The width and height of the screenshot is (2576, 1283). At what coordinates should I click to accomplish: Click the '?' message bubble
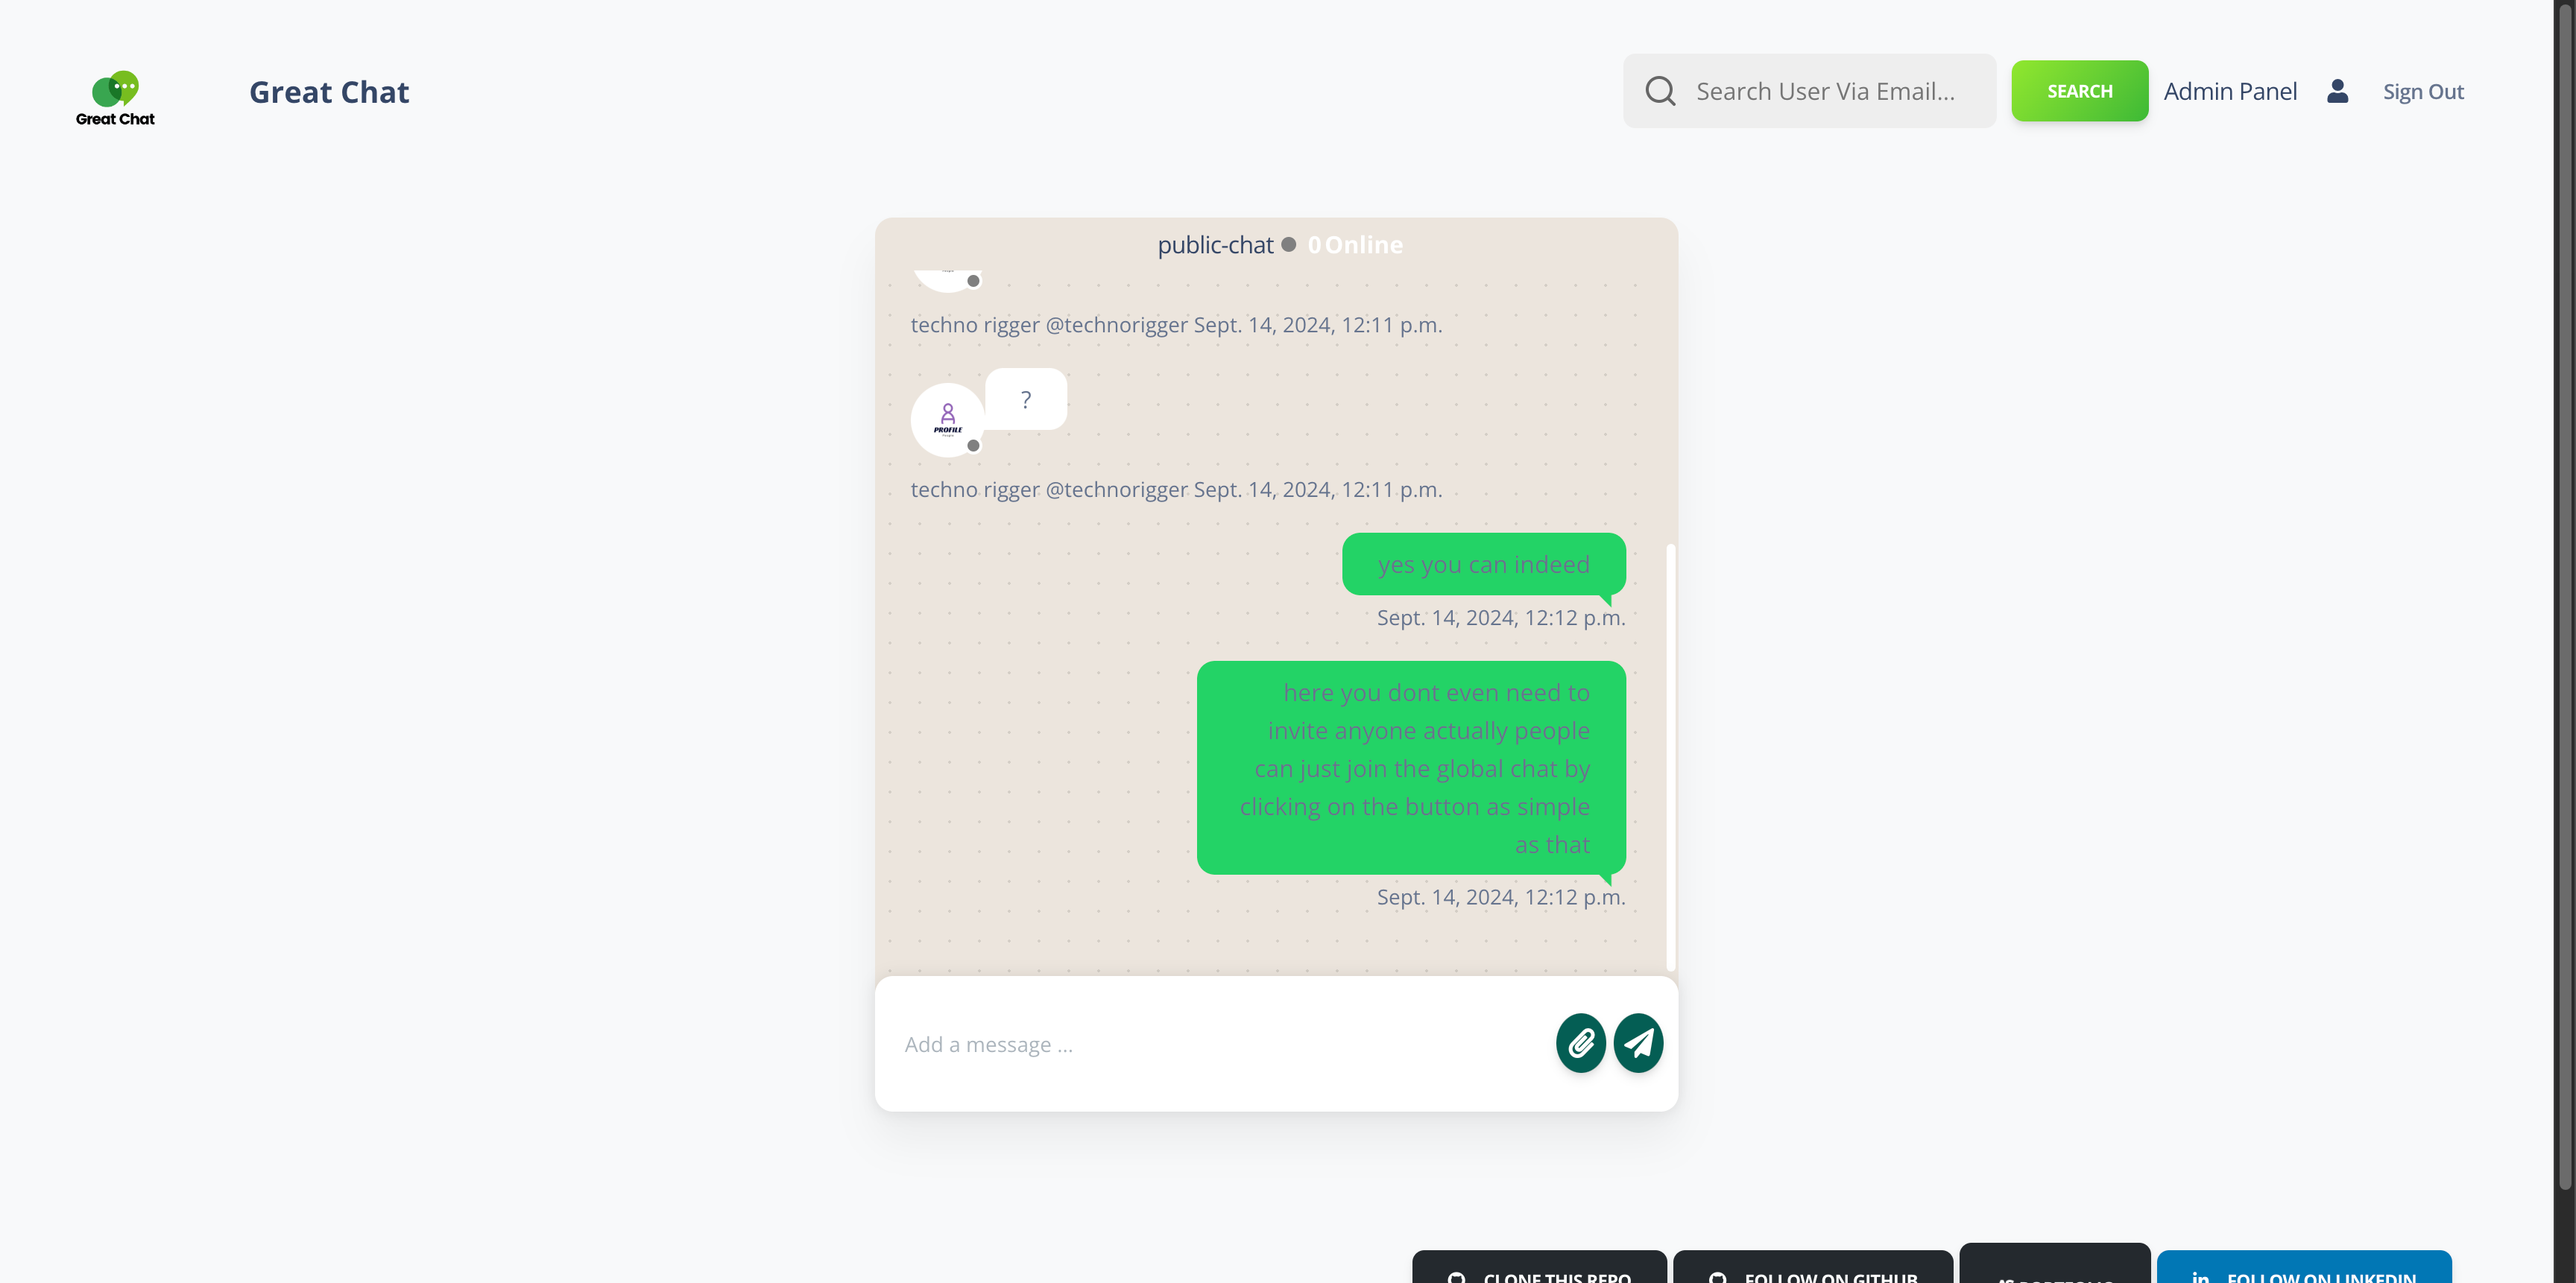click(1025, 399)
